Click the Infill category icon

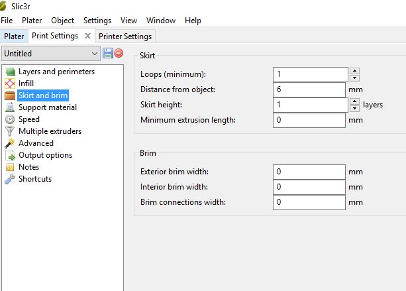coord(10,84)
